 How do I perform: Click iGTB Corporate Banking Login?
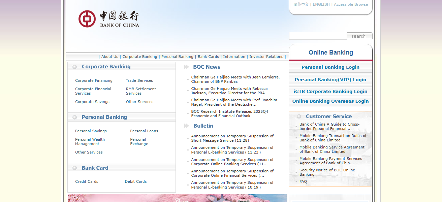click(x=330, y=91)
